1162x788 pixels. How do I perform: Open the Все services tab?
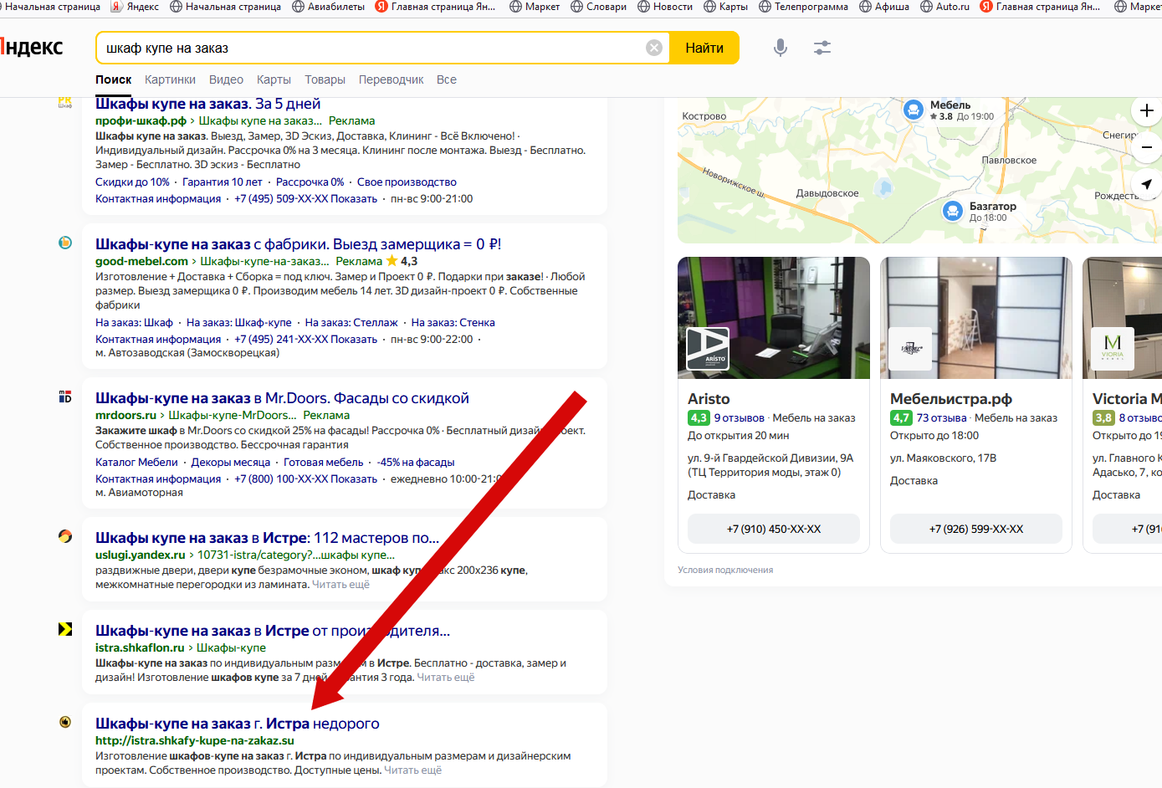(447, 79)
